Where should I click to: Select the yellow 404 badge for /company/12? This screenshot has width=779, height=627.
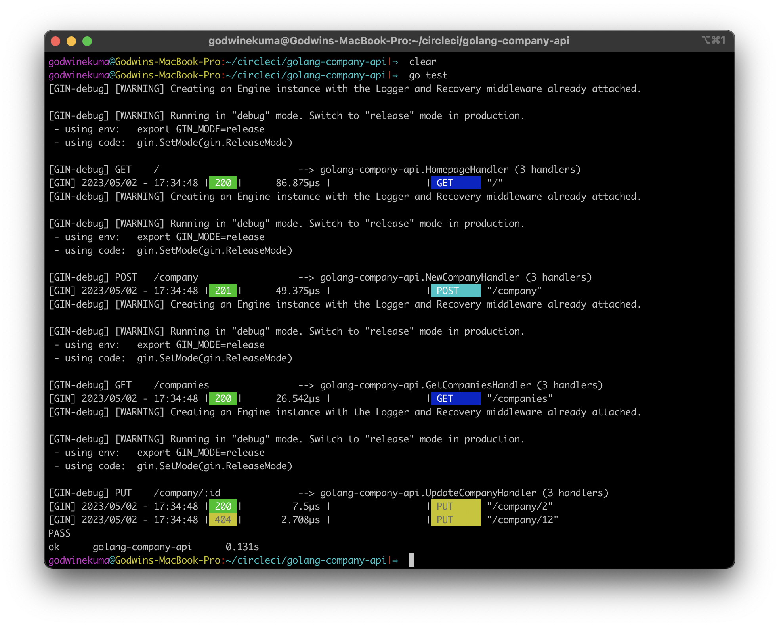click(223, 519)
